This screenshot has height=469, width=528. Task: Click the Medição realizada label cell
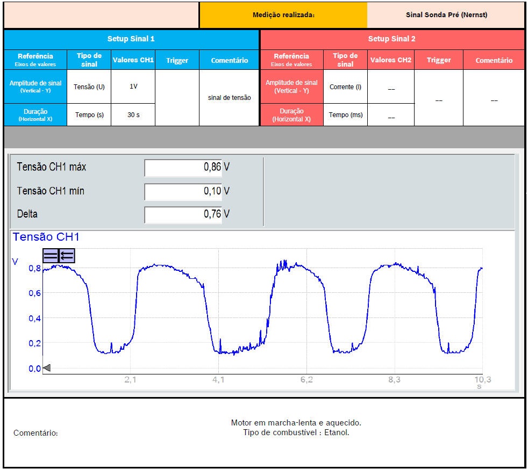[x=283, y=15]
